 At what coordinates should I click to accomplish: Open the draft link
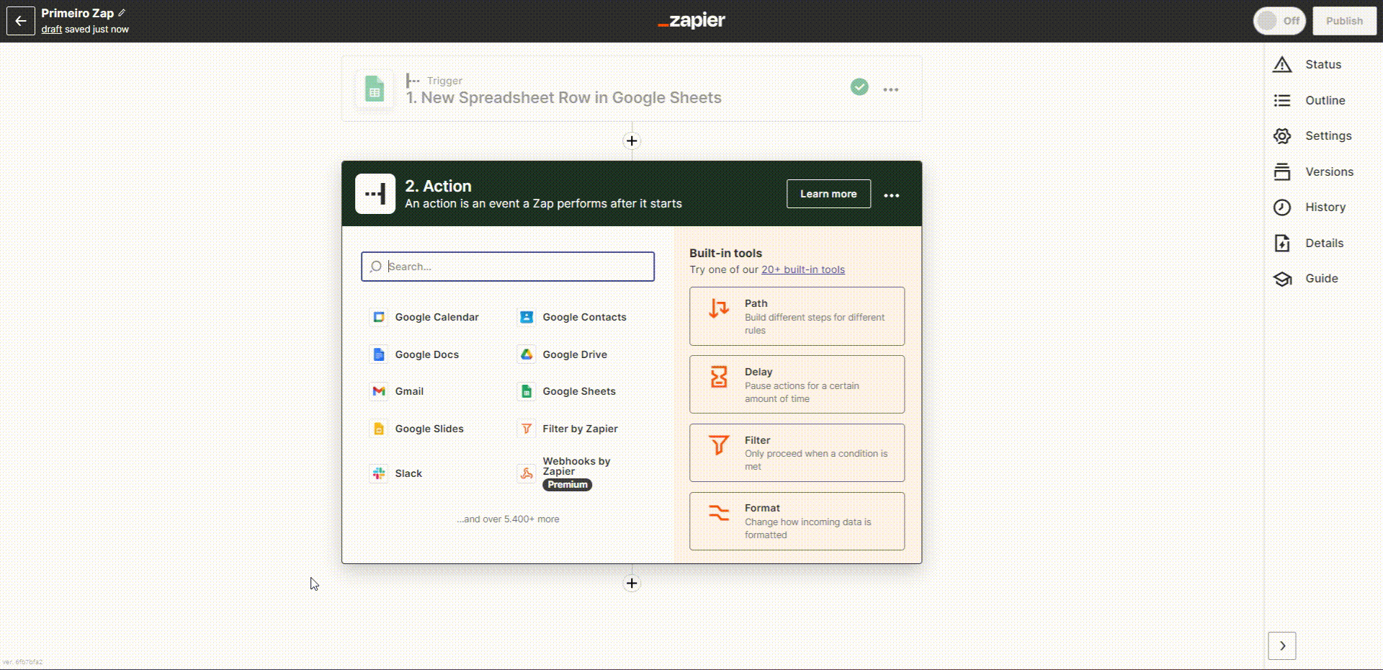pyautogui.click(x=51, y=30)
